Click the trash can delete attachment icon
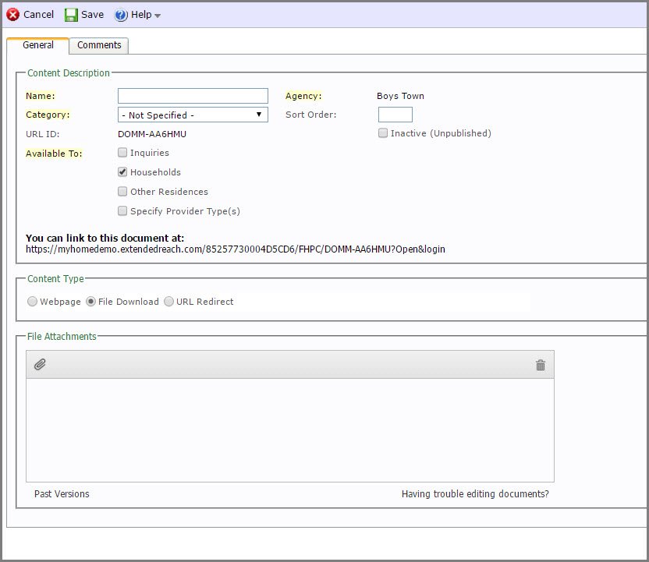This screenshot has height=562, width=649. pos(540,365)
